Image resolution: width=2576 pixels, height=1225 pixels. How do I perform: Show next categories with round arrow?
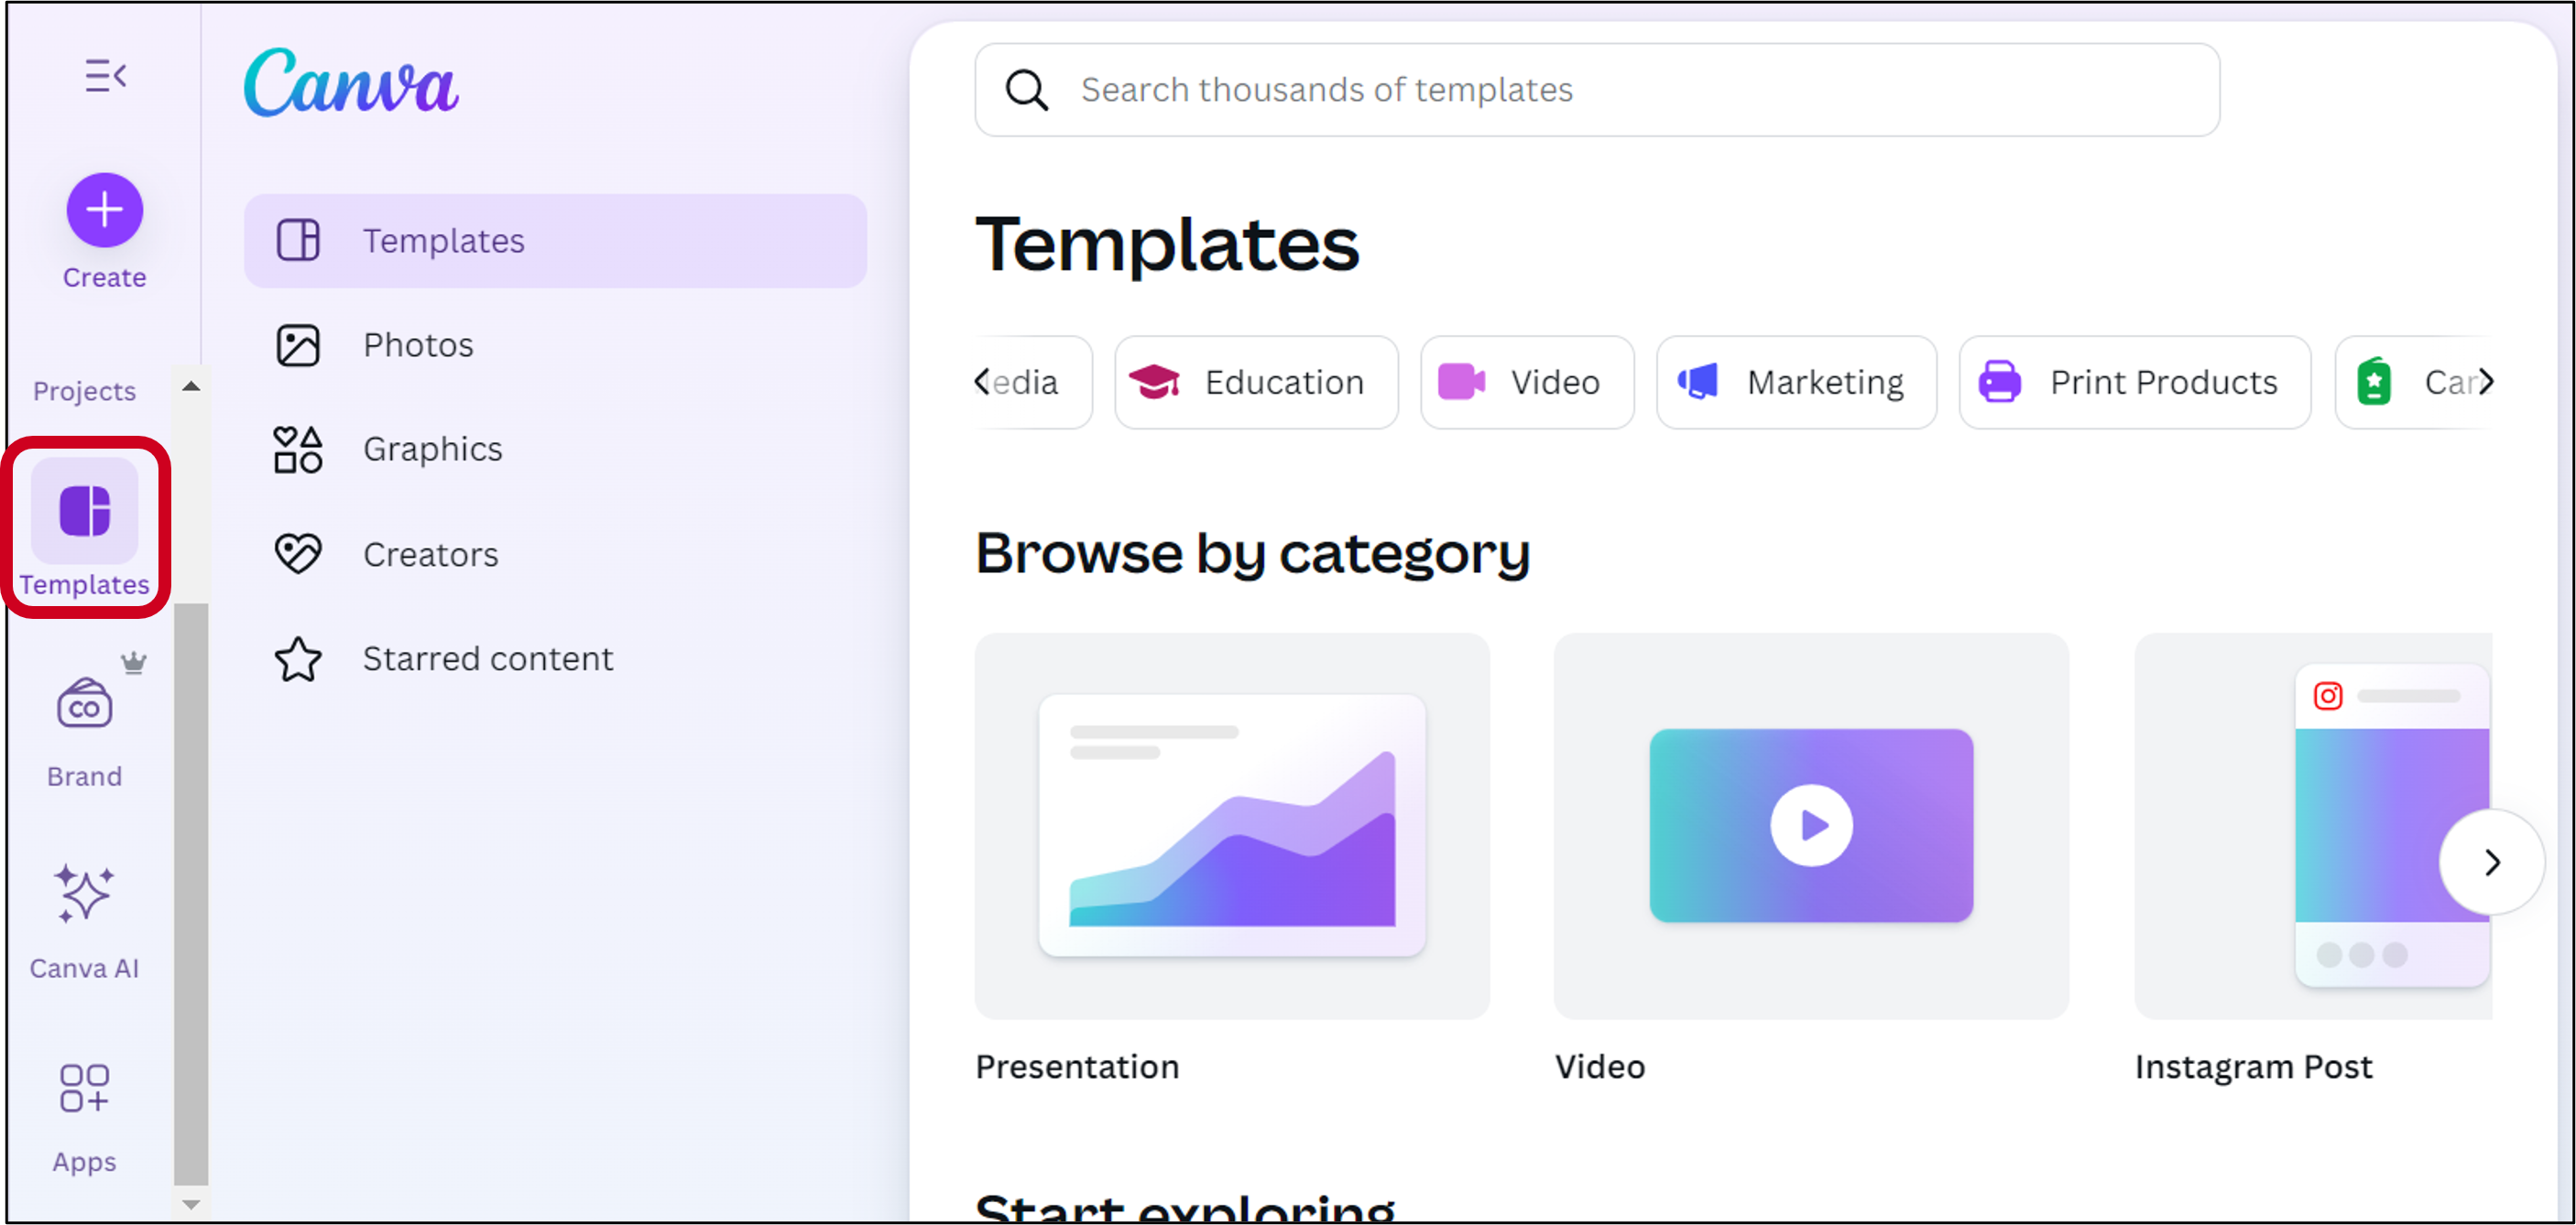[2490, 862]
